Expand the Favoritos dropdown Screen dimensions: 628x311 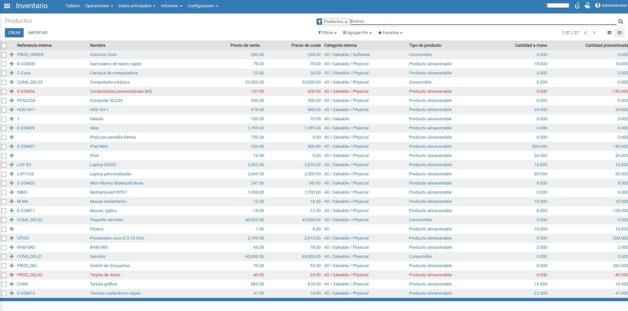(x=390, y=33)
